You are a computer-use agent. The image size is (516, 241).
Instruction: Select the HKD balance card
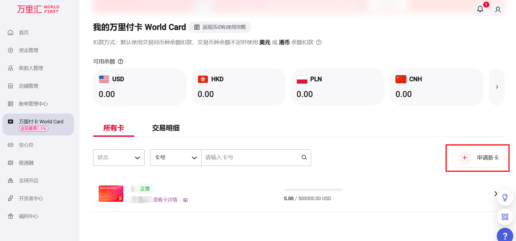click(239, 87)
